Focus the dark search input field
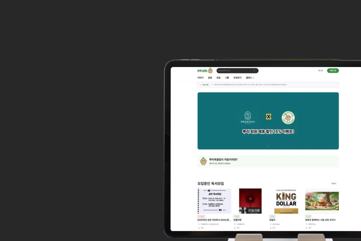This screenshot has height=241, width=361. coord(237,71)
